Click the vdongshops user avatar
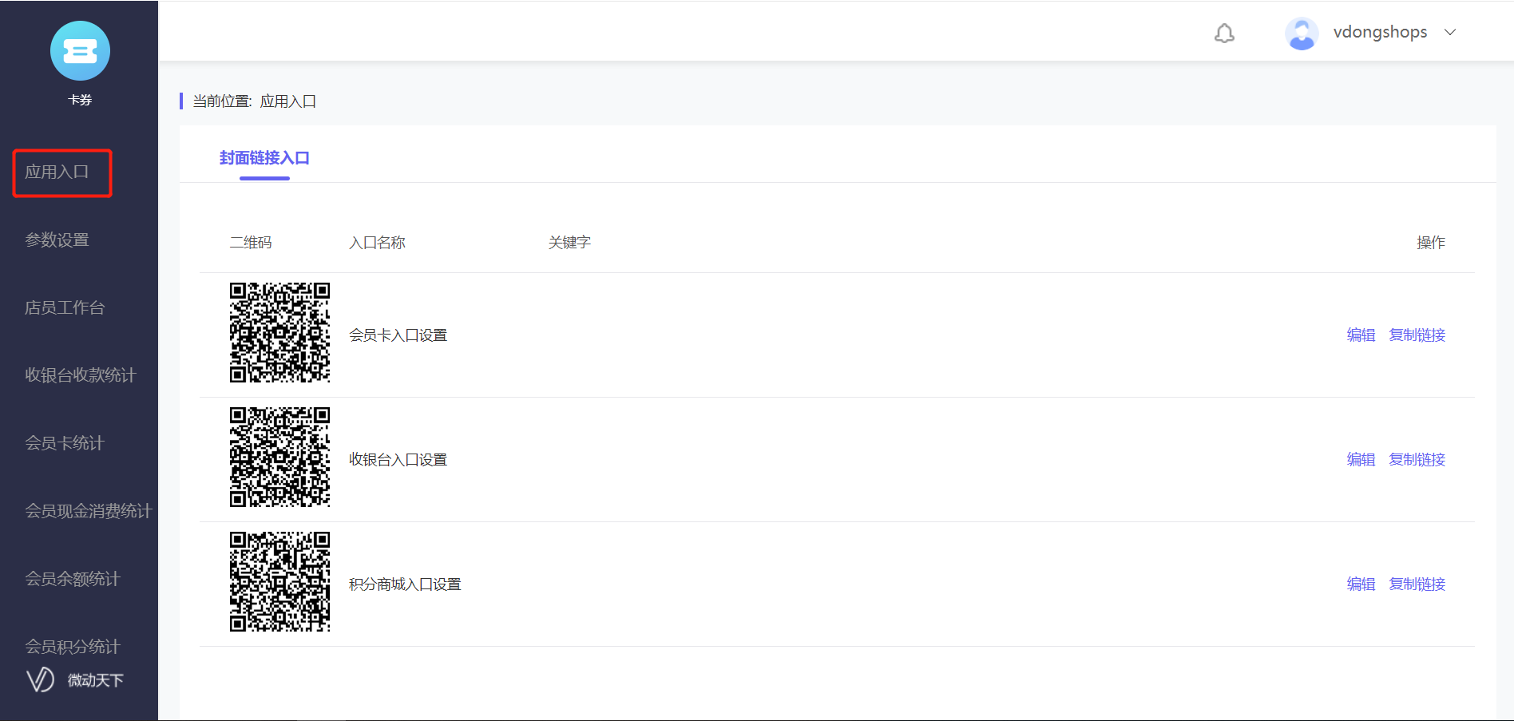The width and height of the screenshot is (1514, 721). pos(1302,34)
